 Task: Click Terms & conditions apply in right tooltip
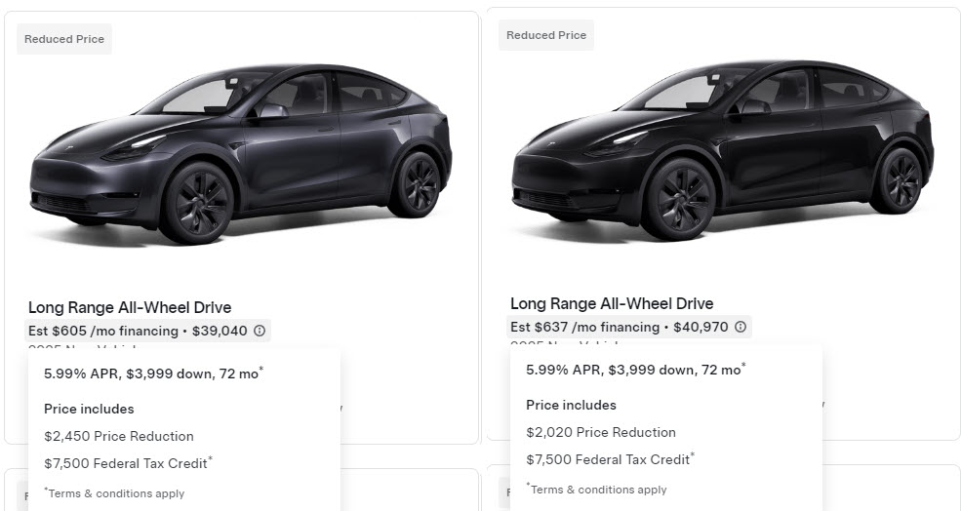(597, 490)
